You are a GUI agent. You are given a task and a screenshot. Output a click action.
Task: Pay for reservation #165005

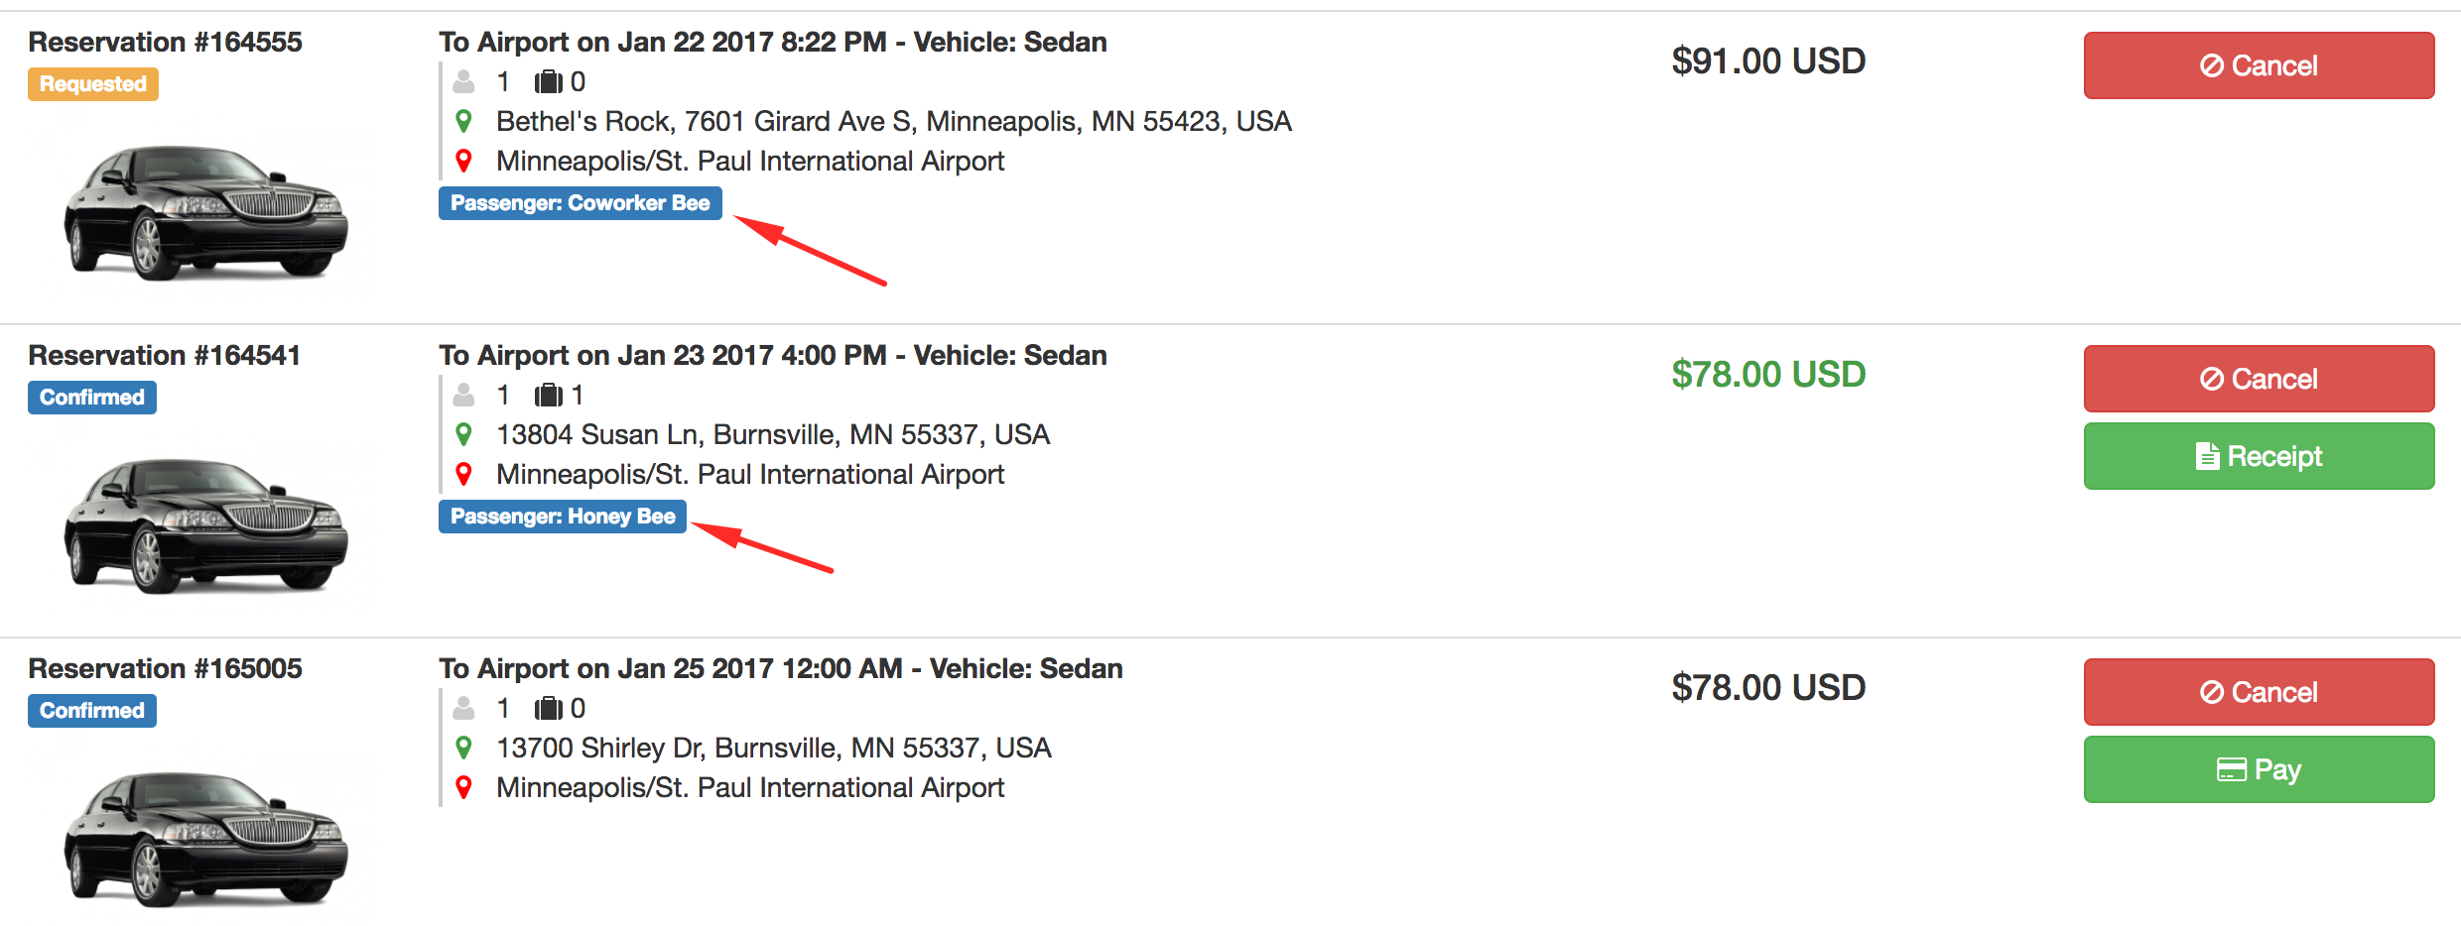pyautogui.click(x=2258, y=769)
